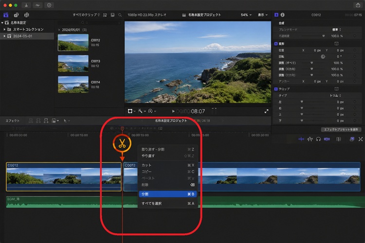Open the タイプ トリム dropdown
This screenshot has width=365, height=243.
pos(335,96)
